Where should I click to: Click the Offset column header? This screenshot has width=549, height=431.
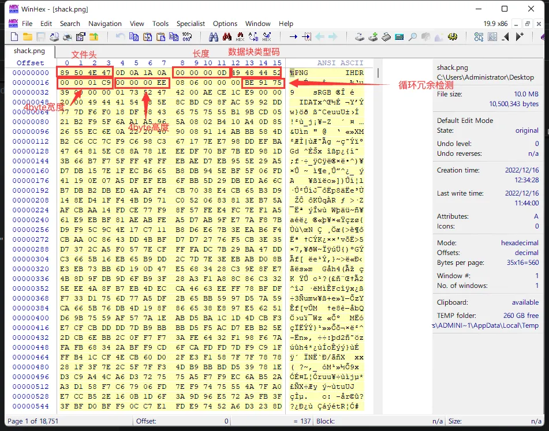click(30, 63)
